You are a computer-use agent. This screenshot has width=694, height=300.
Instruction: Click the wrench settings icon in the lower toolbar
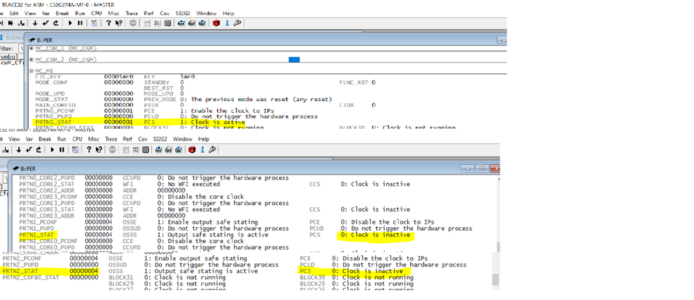pyautogui.click(x=212, y=150)
